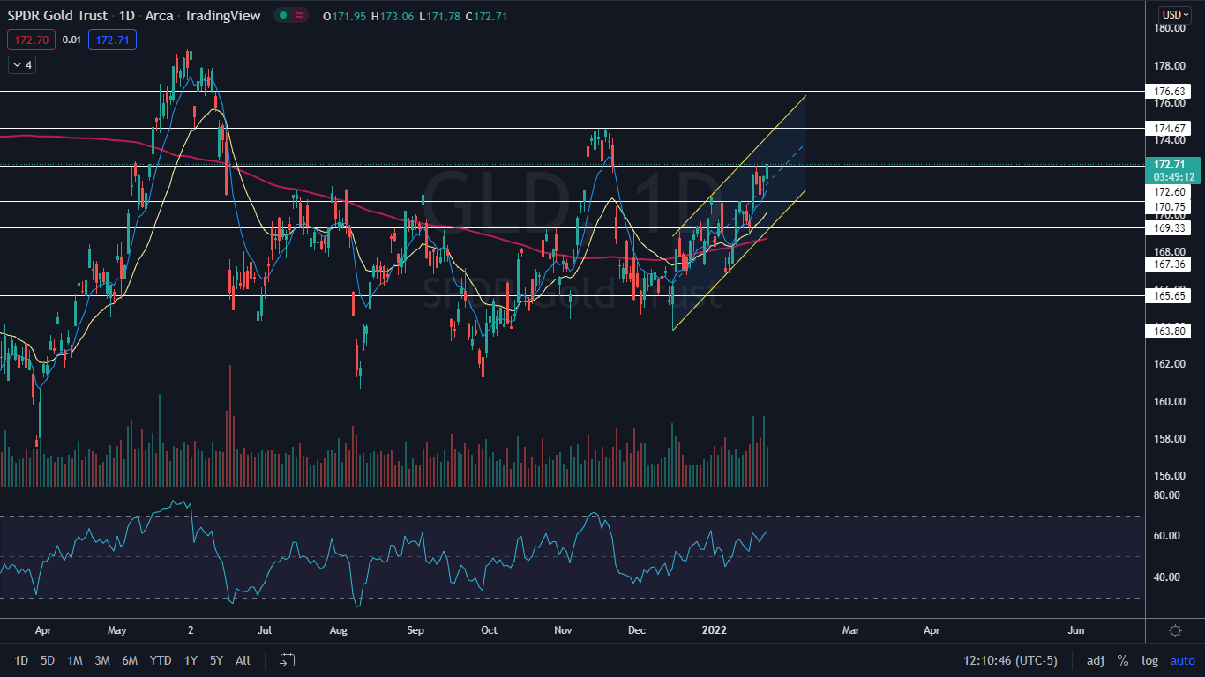
Task: Click the Apr label near chart start
Action: click(x=45, y=630)
